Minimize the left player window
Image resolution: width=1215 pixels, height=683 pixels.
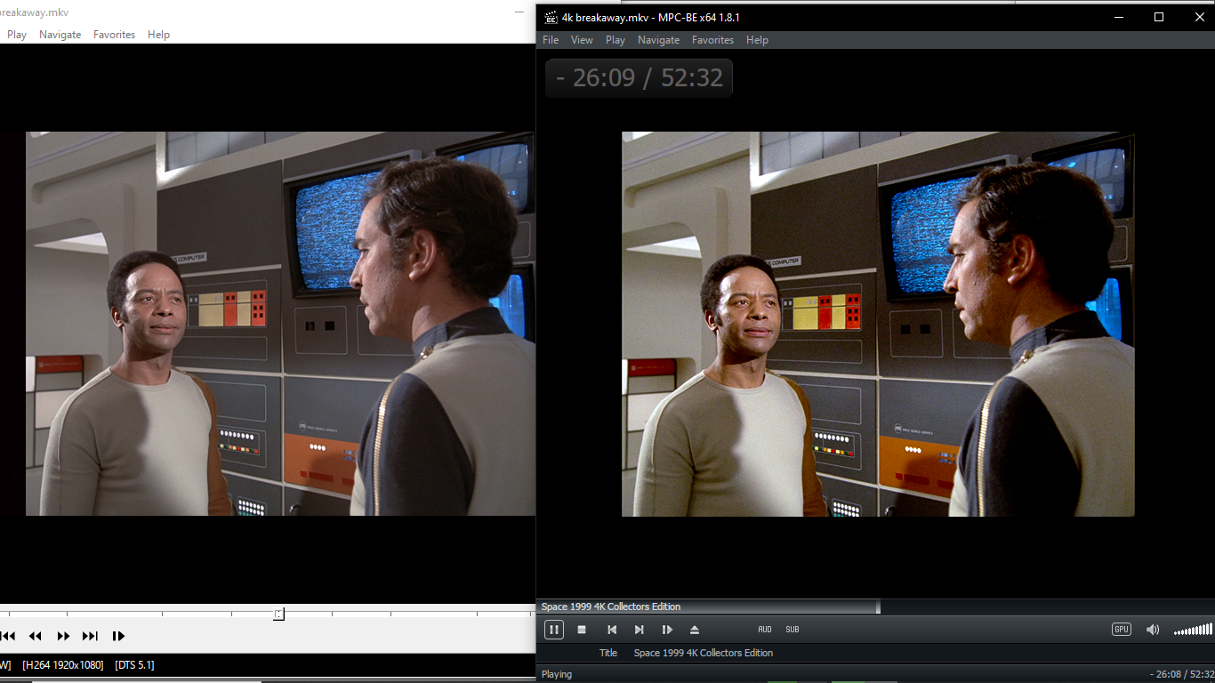click(x=519, y=12)
